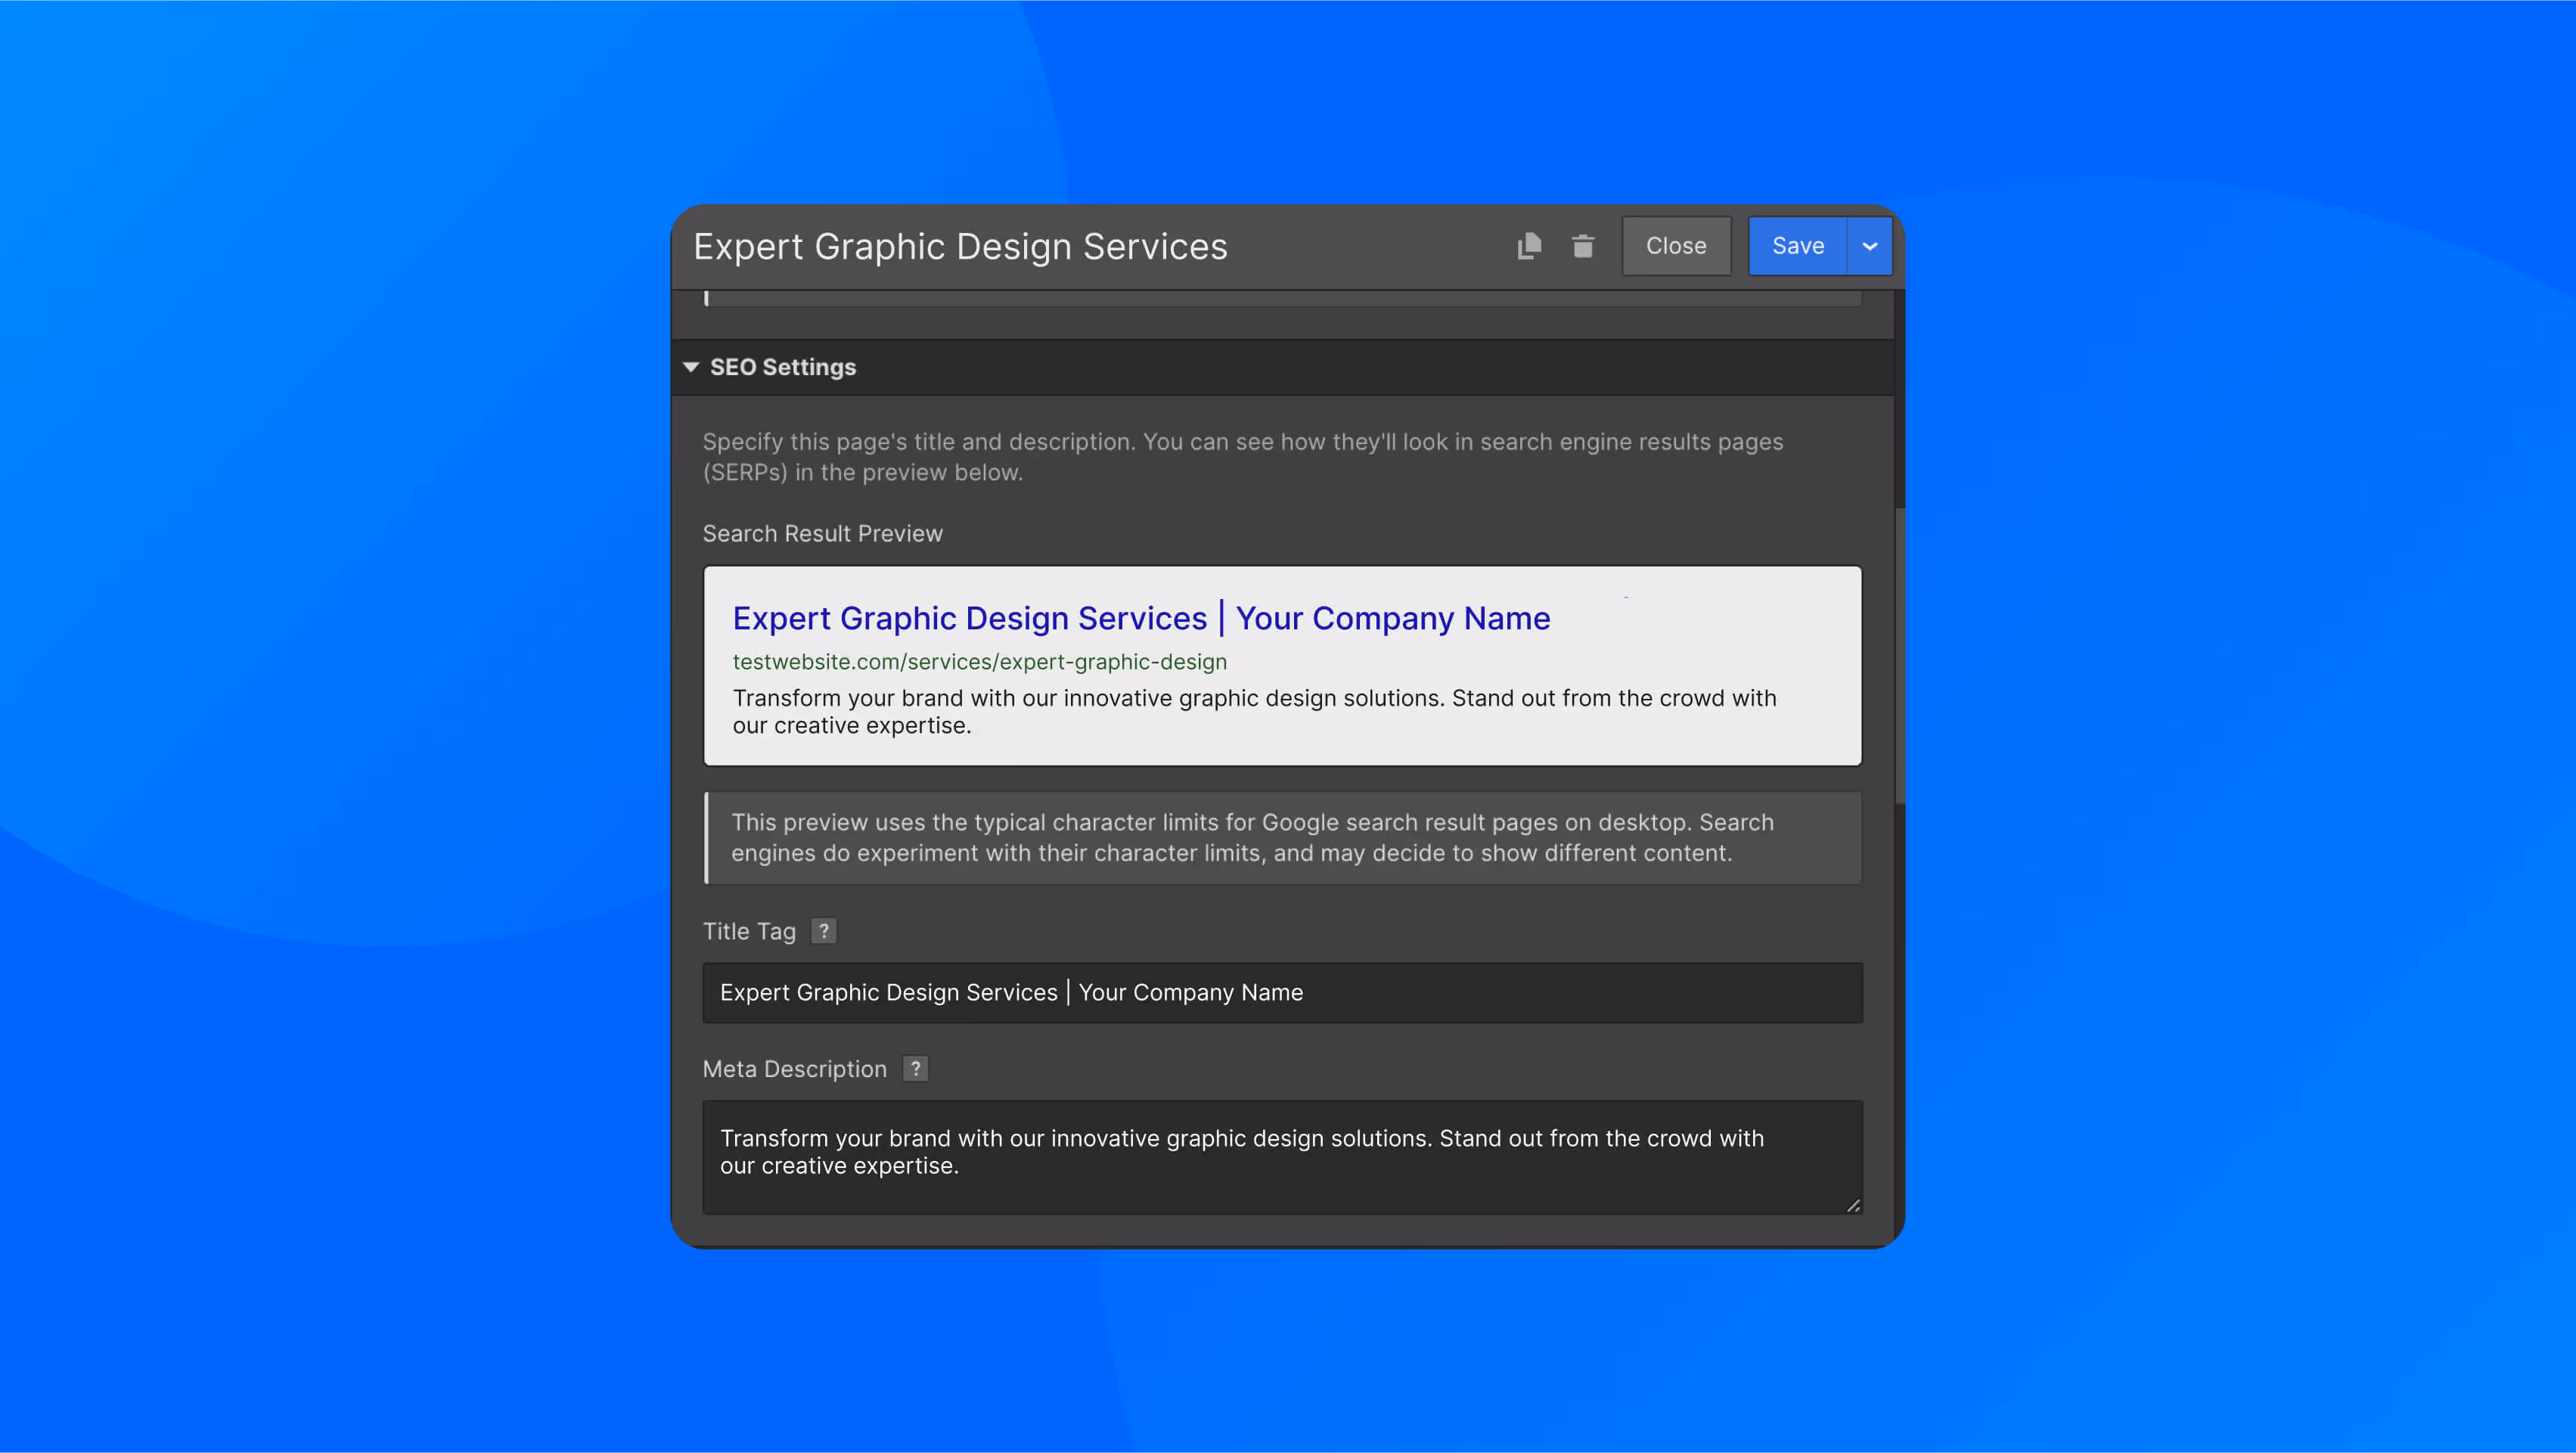Focus the Meta Description text area
The image size is (2576, 1453).
click(x=1282, y=1157)
